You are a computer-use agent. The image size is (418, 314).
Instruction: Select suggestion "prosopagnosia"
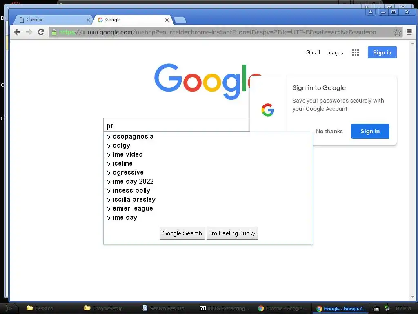[x=208, y=137]
